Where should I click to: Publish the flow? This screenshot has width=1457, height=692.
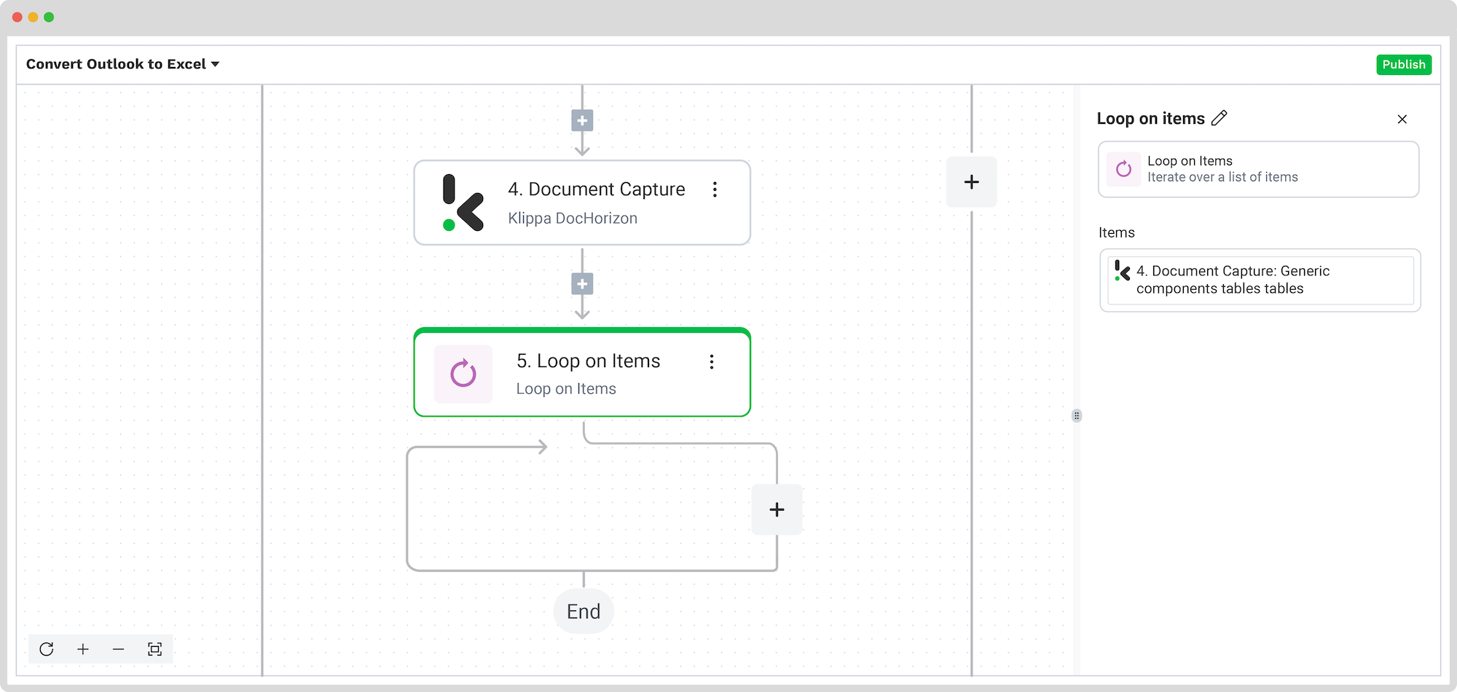[1403, 64]
